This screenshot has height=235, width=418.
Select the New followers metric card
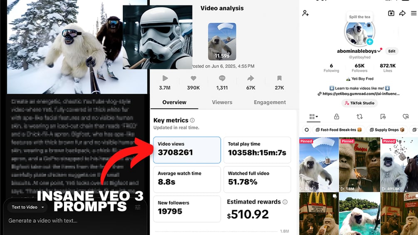[187, 209]
